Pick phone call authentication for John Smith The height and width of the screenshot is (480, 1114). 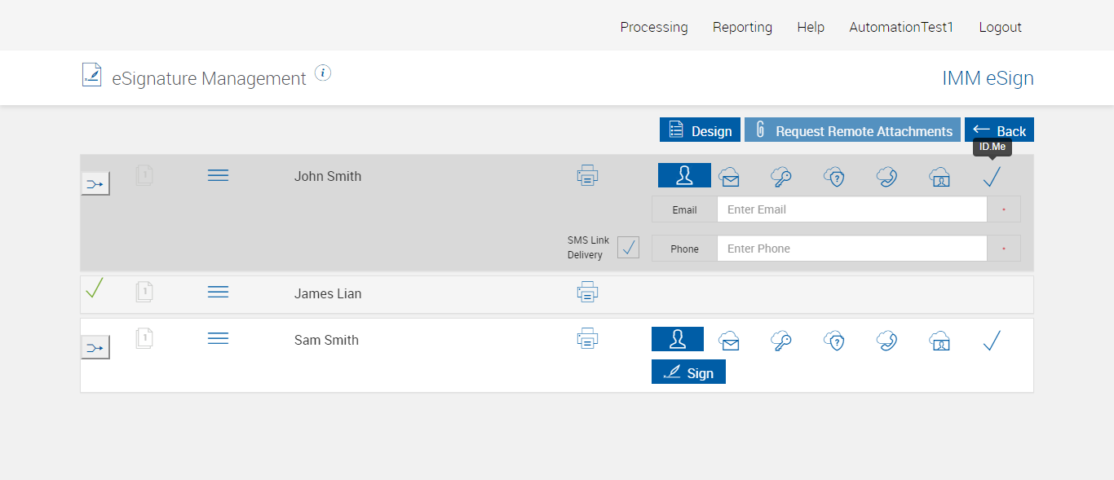[x=886, y=177]
